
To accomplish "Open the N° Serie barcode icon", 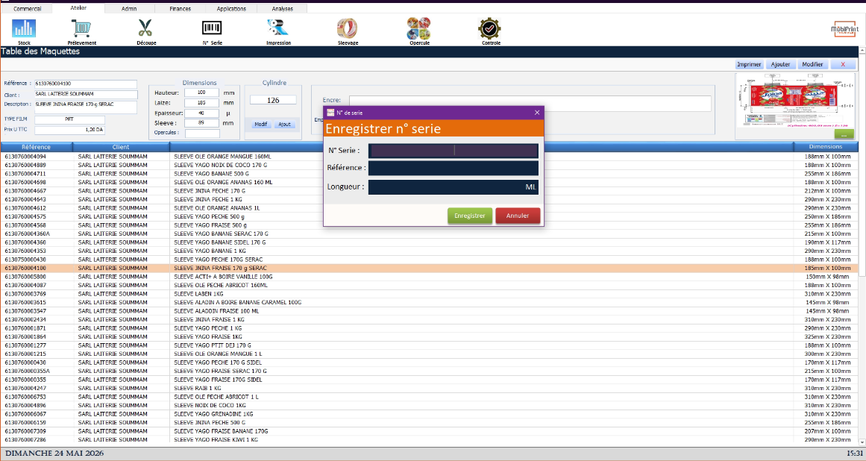I will [212, 28].
